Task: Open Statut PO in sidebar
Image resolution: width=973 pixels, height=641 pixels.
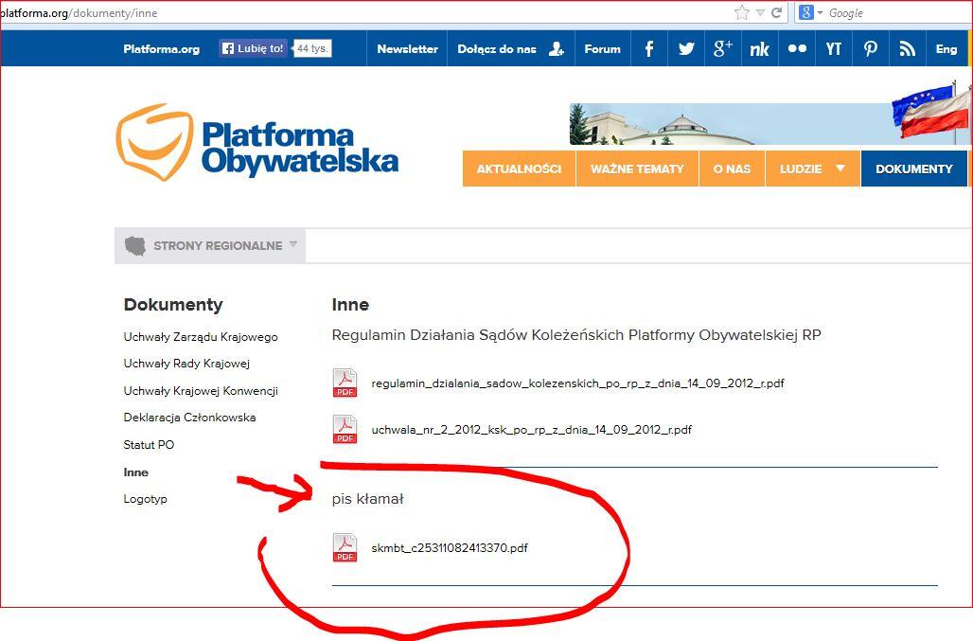Action: [149, 445]
